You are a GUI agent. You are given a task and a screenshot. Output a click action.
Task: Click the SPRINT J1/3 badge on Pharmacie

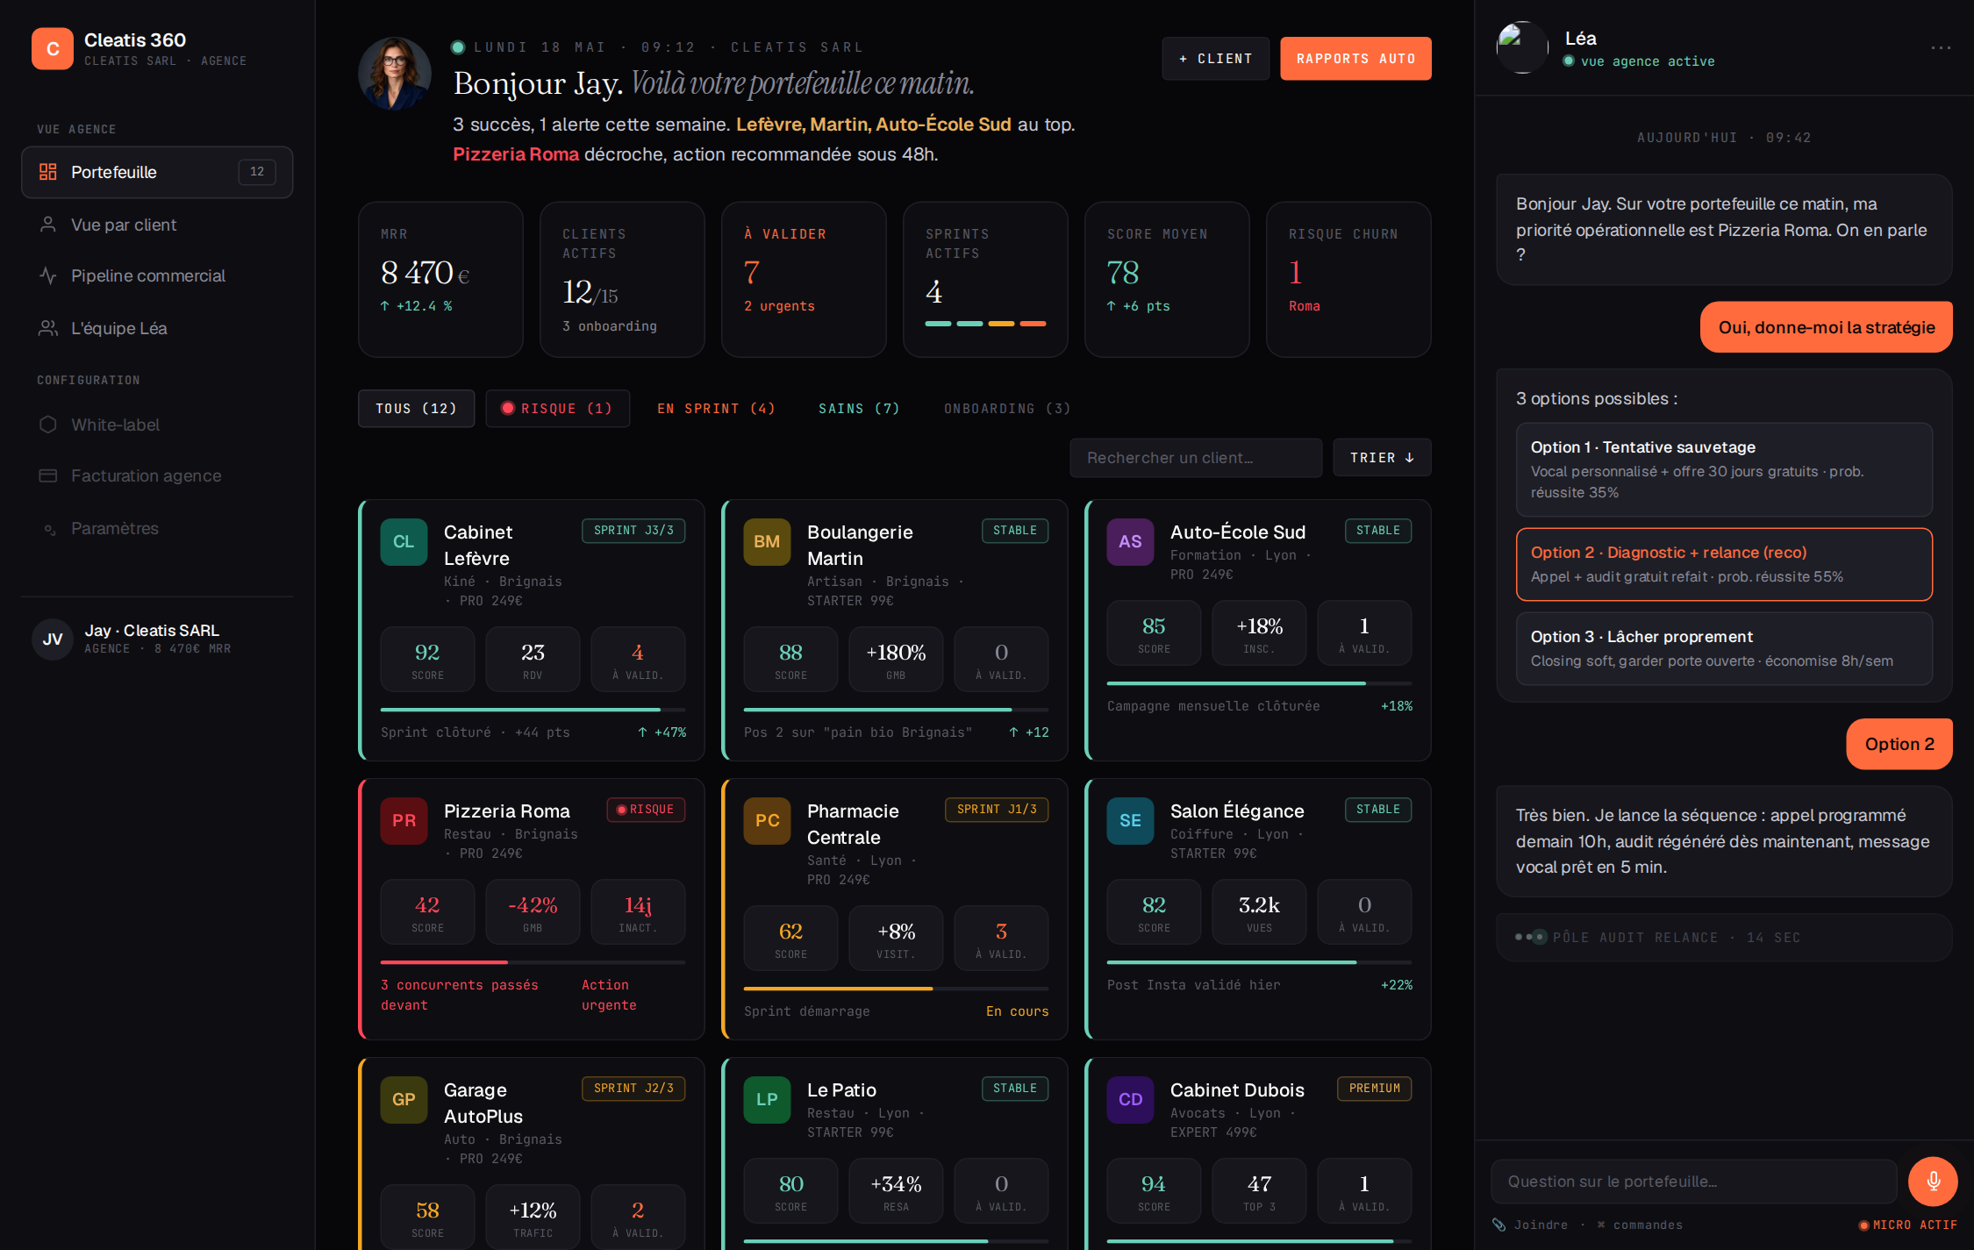click(997, 810)
